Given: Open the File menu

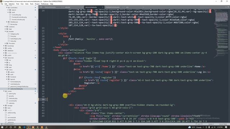Looking at the screenshot, I should 2,4.
